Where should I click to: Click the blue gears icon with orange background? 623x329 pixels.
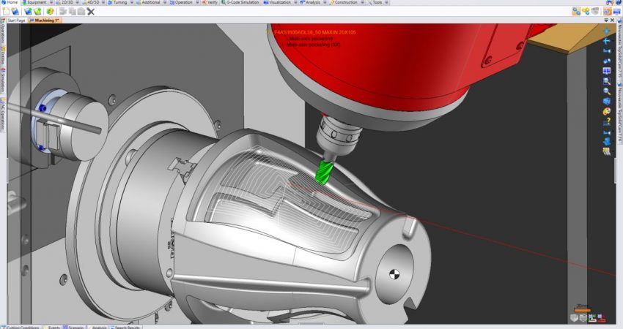(576, 12)
